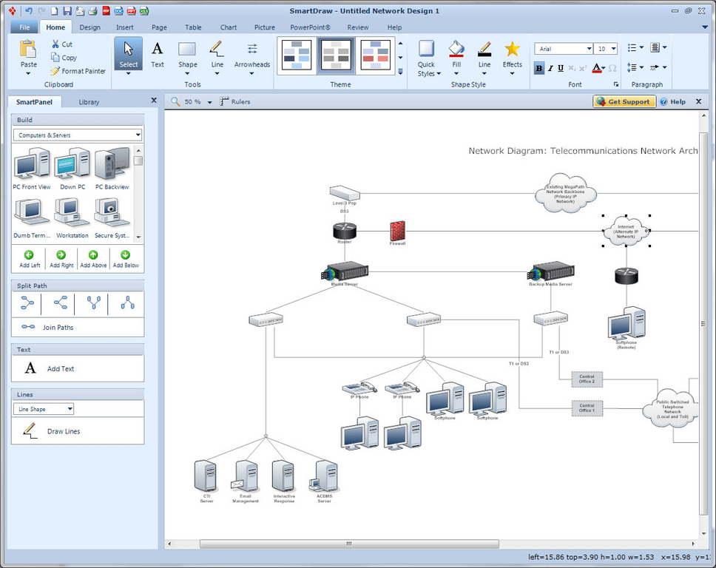This screenshot has height=568, width=716.
Task: Open the Line Shape dropdown in Lines panel
Action: 42,408
